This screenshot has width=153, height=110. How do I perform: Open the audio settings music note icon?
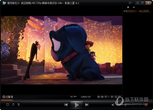click(x=13, y=105)
